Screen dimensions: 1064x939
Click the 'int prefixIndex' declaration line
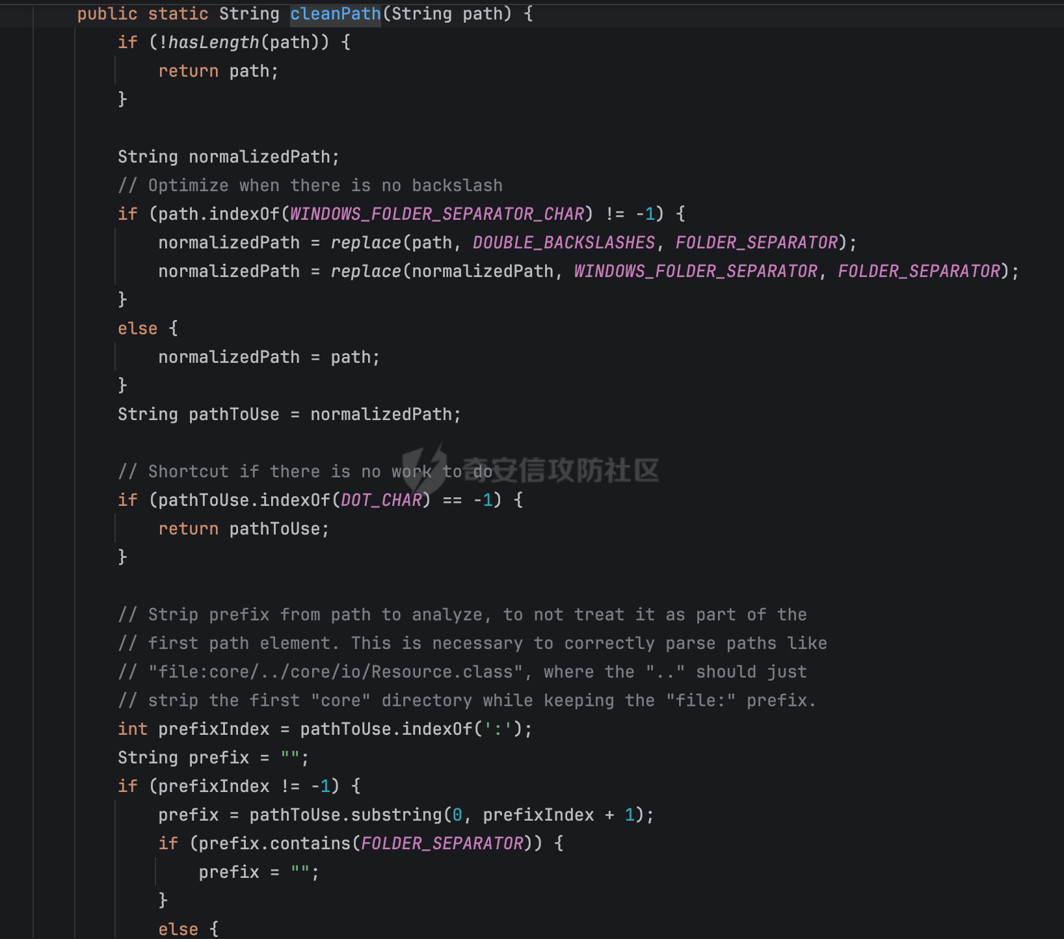click(325, 729)
